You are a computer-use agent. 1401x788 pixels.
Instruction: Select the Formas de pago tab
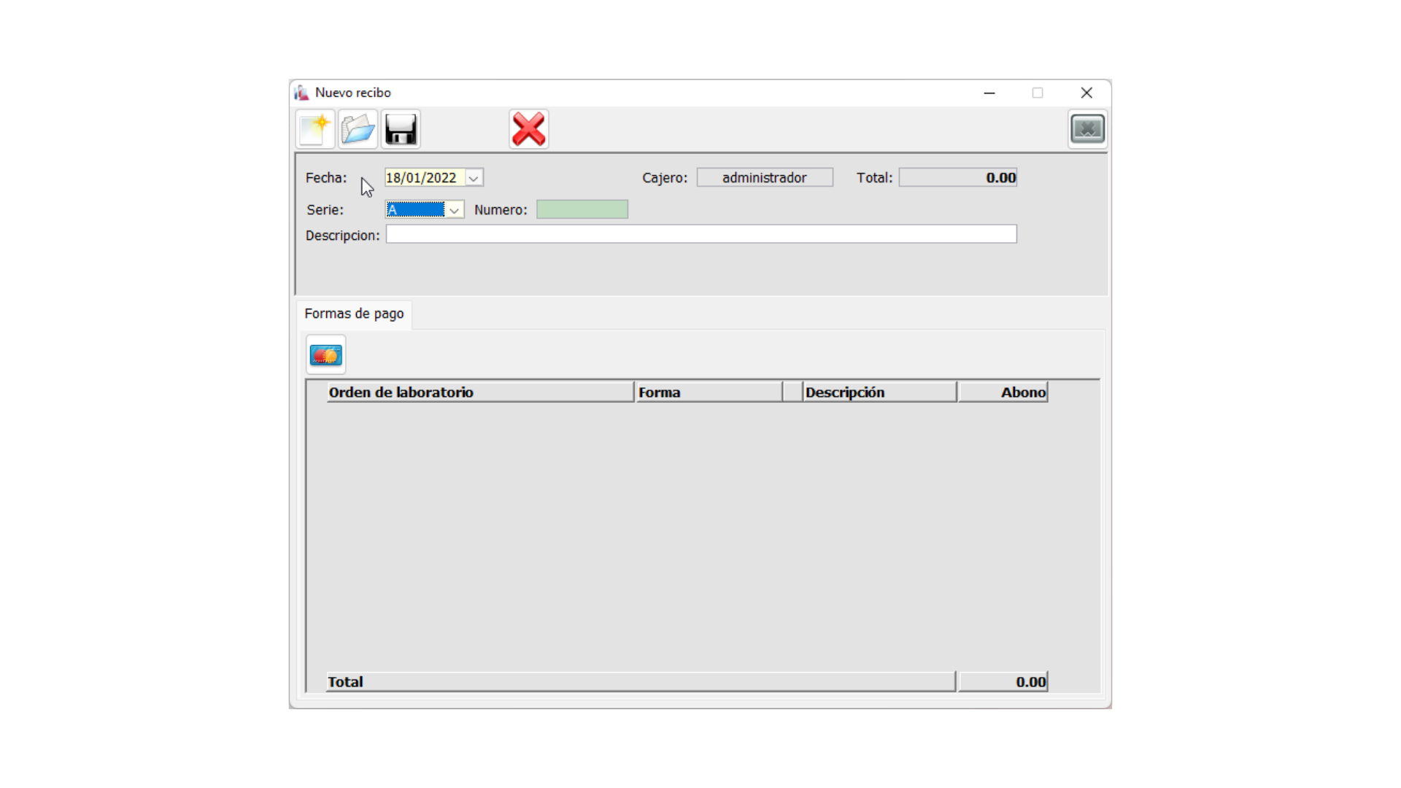[354, 314]
